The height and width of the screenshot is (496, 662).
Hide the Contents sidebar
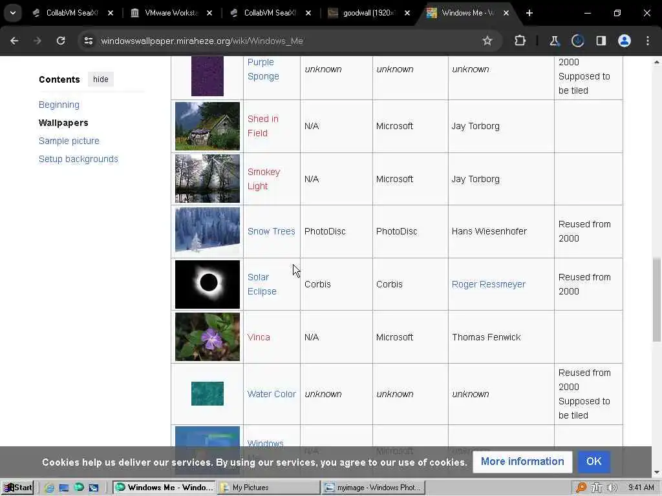tap(100, 79)
